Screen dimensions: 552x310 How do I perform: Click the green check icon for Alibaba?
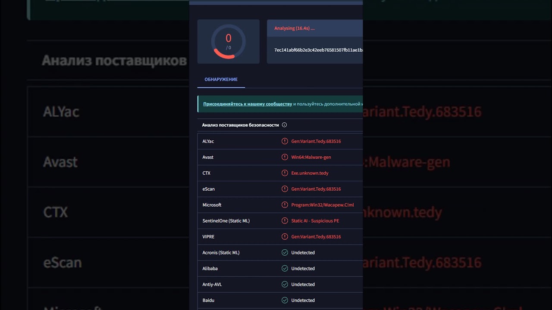[x=285, y=269]
